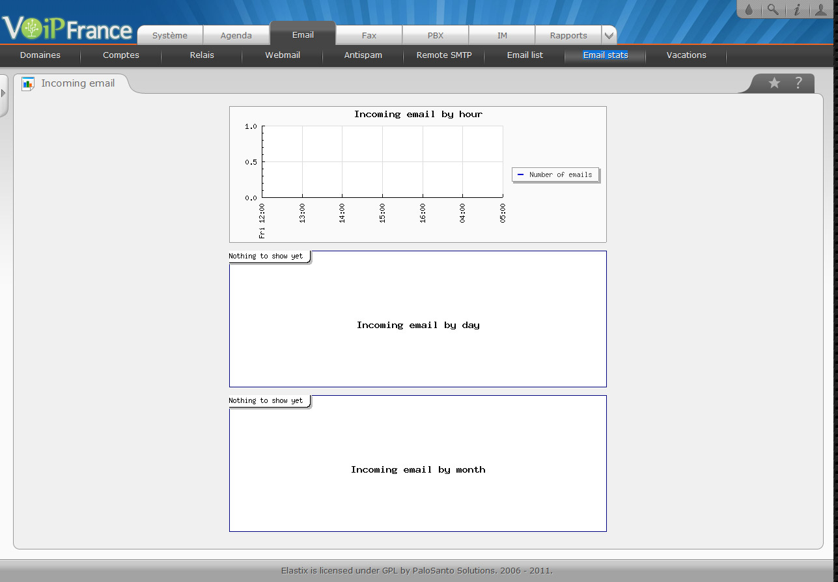Expand the more tabs dropdown arrow after Rapports
This screenshot has height=582, width=838.
(x=609, y=35)
